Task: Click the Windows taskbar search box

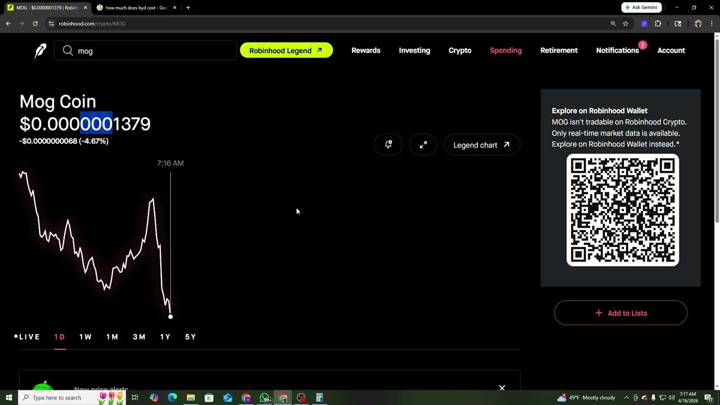Action: (x=72, y=398)
